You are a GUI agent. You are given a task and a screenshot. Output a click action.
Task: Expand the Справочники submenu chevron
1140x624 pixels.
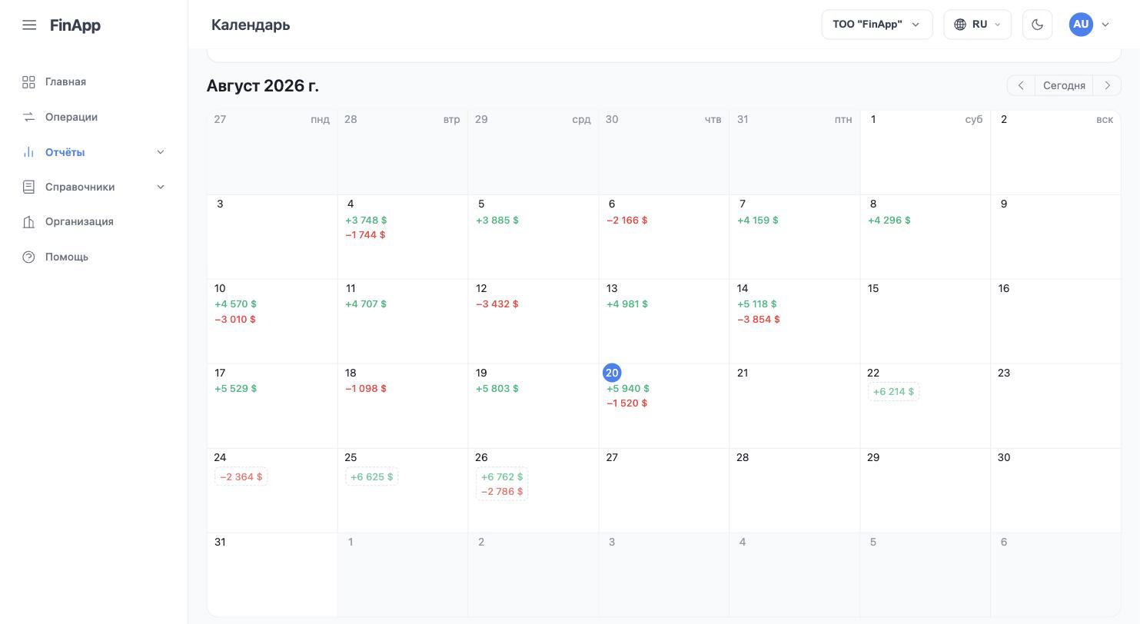point(161,187)
